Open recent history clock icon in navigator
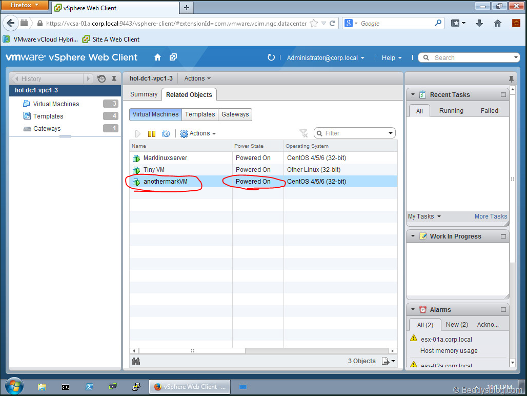Screen dimensions: 527x396 102,78
